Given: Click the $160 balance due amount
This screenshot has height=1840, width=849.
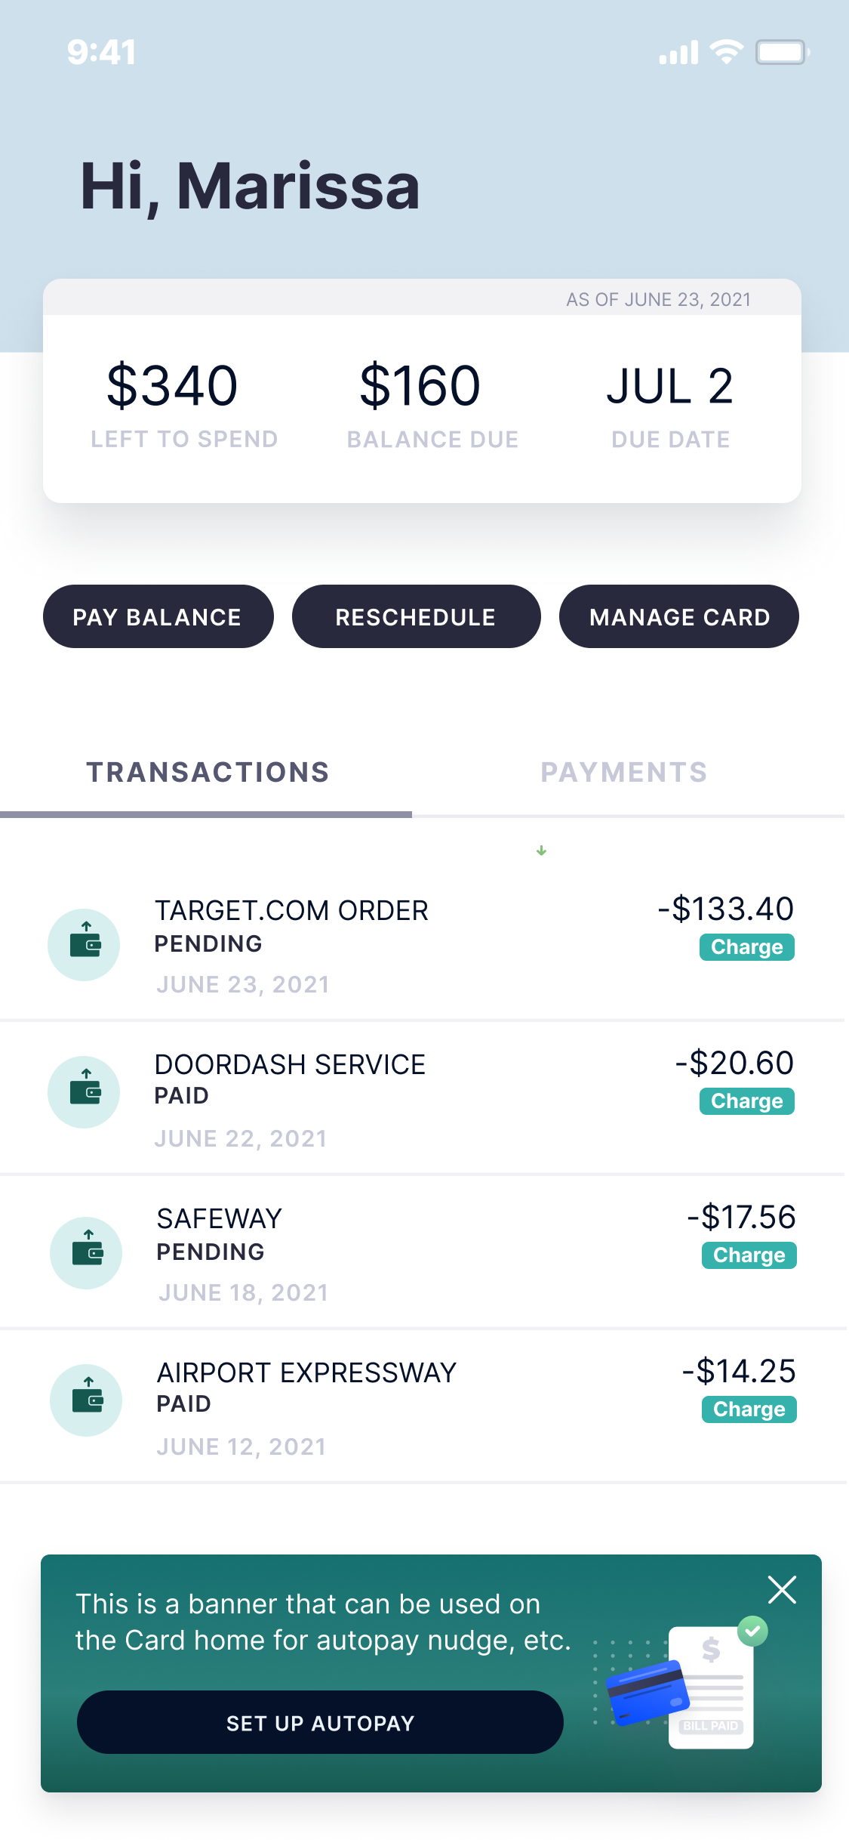Looking at the screenshot, I should [420, 386].
